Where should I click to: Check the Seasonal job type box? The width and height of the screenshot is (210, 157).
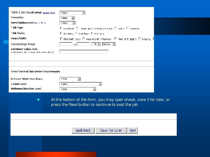(x=128, y=28)
